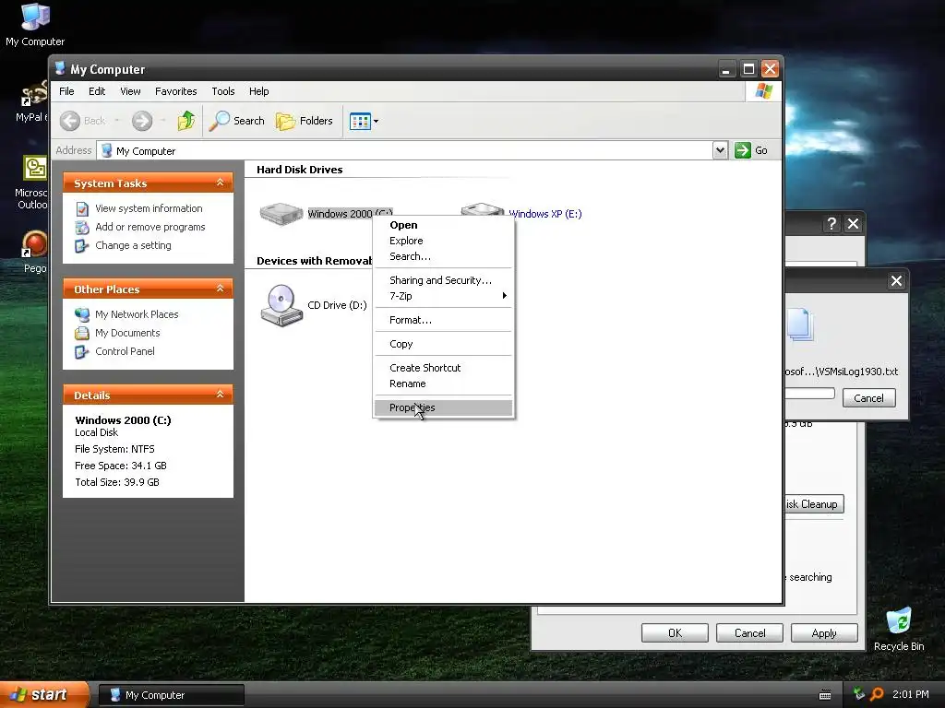Click the Back arrow toolbar icon
Viewport: 945px width, 708px height.
pyautogui.click(x=70, y=121)
